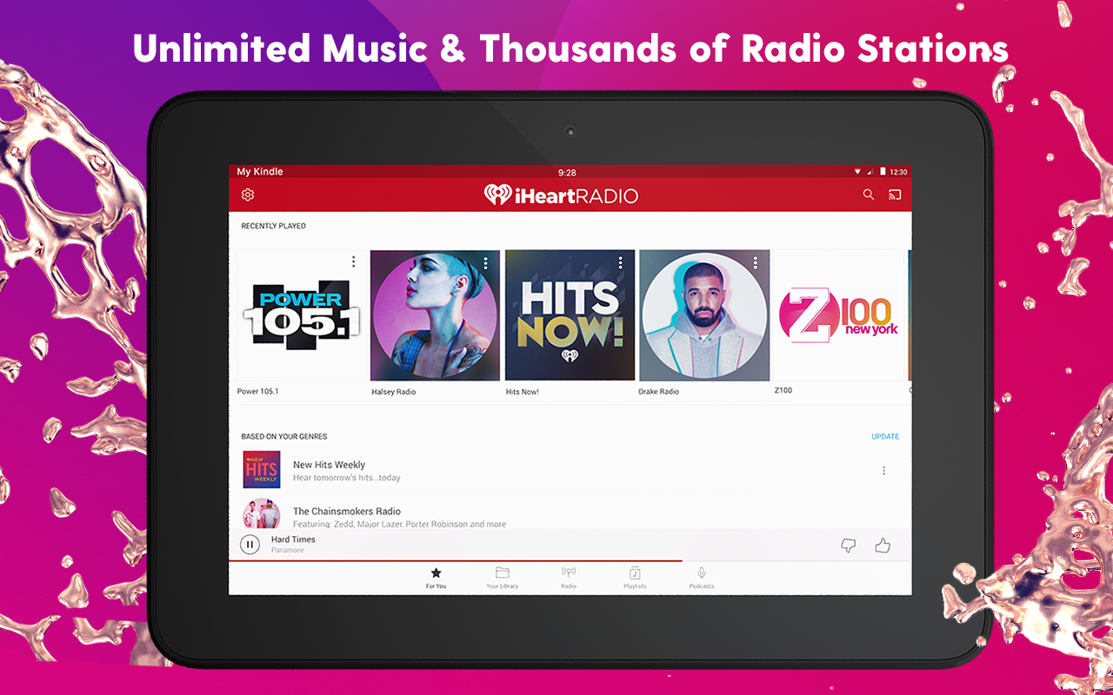This screenshot has width=1113, height=695.
Task: Click the red playback progress bar
Action: 456,561
